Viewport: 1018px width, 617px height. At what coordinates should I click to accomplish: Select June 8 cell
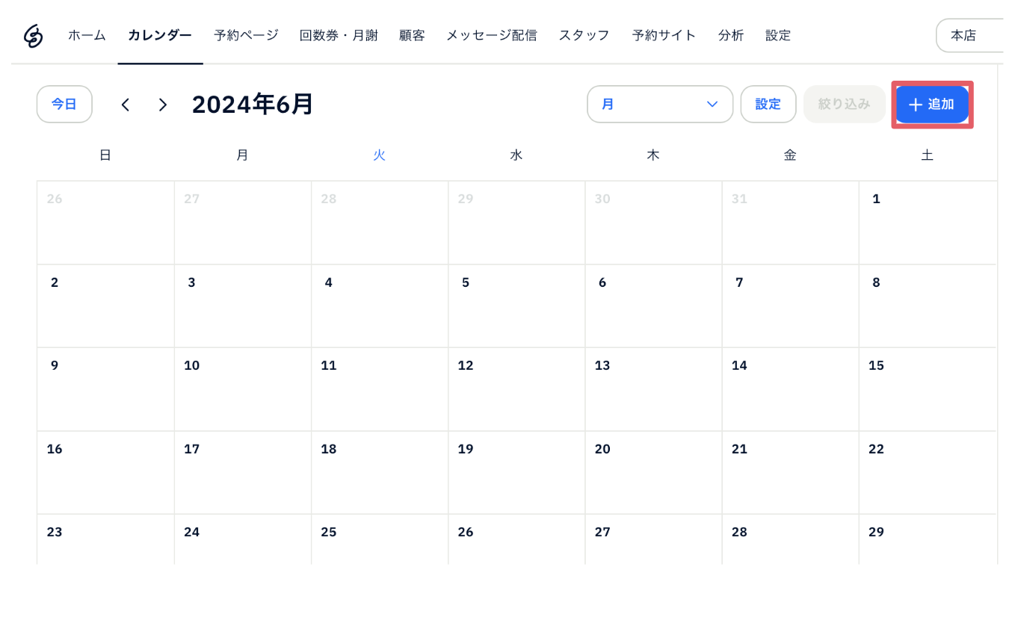tap(928, 306)
